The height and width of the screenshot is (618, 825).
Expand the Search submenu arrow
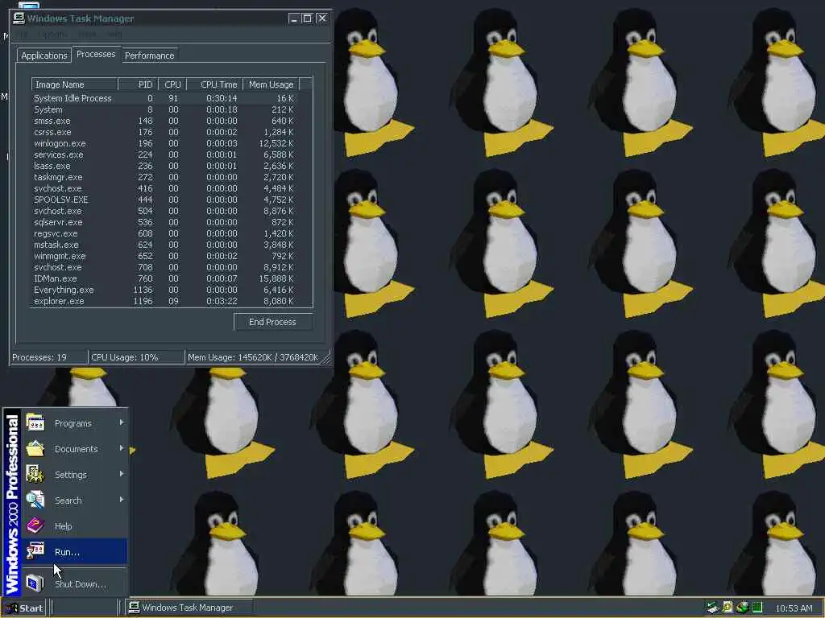pos(122,500)
